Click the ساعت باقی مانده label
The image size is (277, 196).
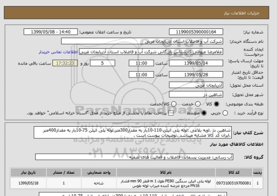coord(35,64)
